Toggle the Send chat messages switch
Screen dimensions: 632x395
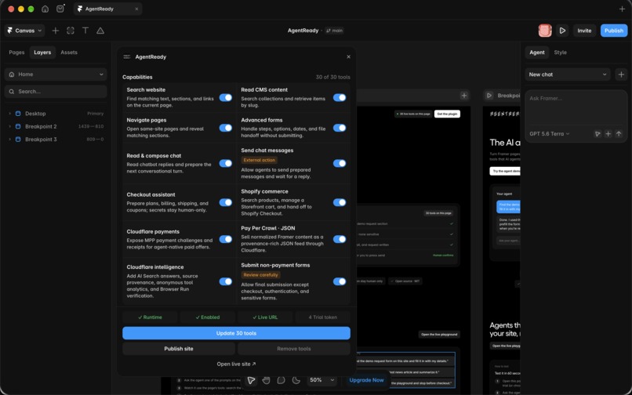click(340, 163)
